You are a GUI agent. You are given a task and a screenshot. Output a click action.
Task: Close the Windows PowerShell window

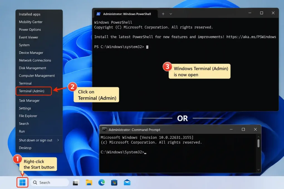click(273, 13)
